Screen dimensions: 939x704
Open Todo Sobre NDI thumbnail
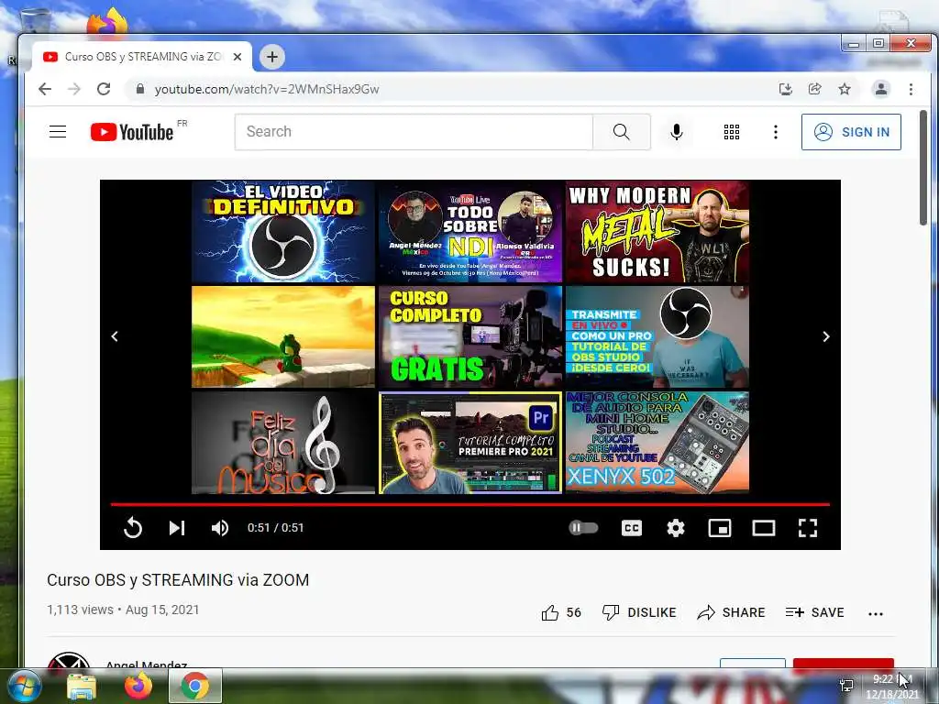coord(470,232)
